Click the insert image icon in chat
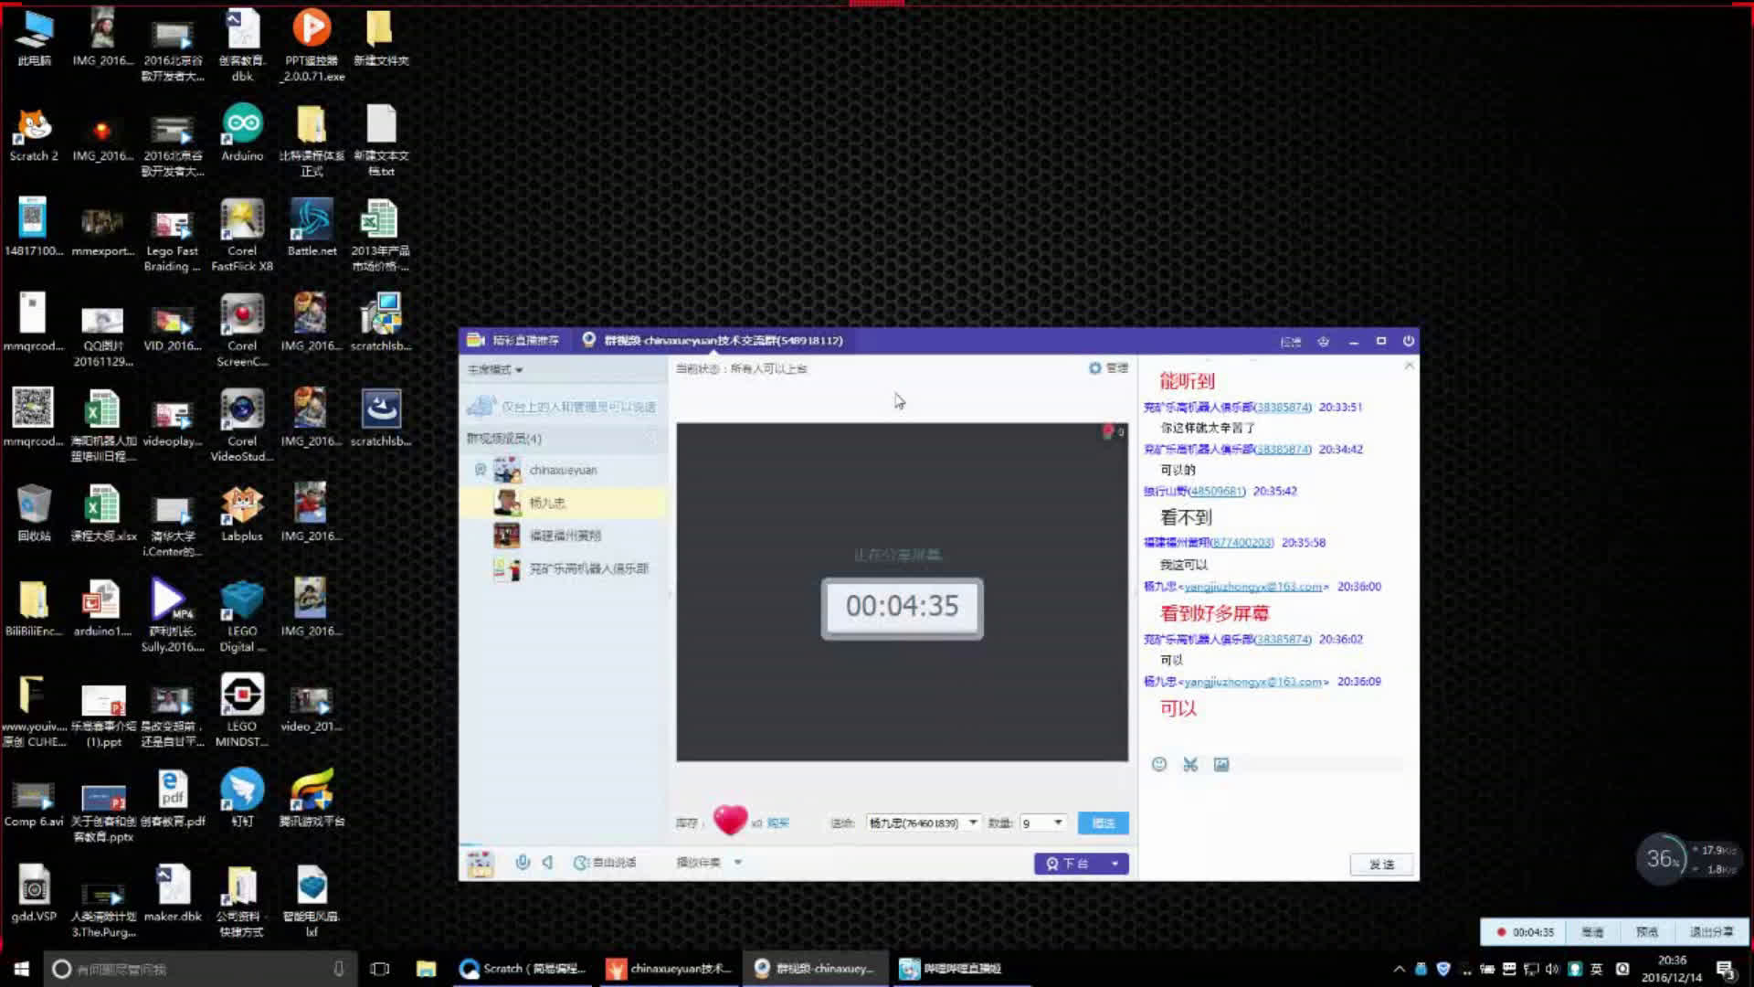 point(1221,764)
